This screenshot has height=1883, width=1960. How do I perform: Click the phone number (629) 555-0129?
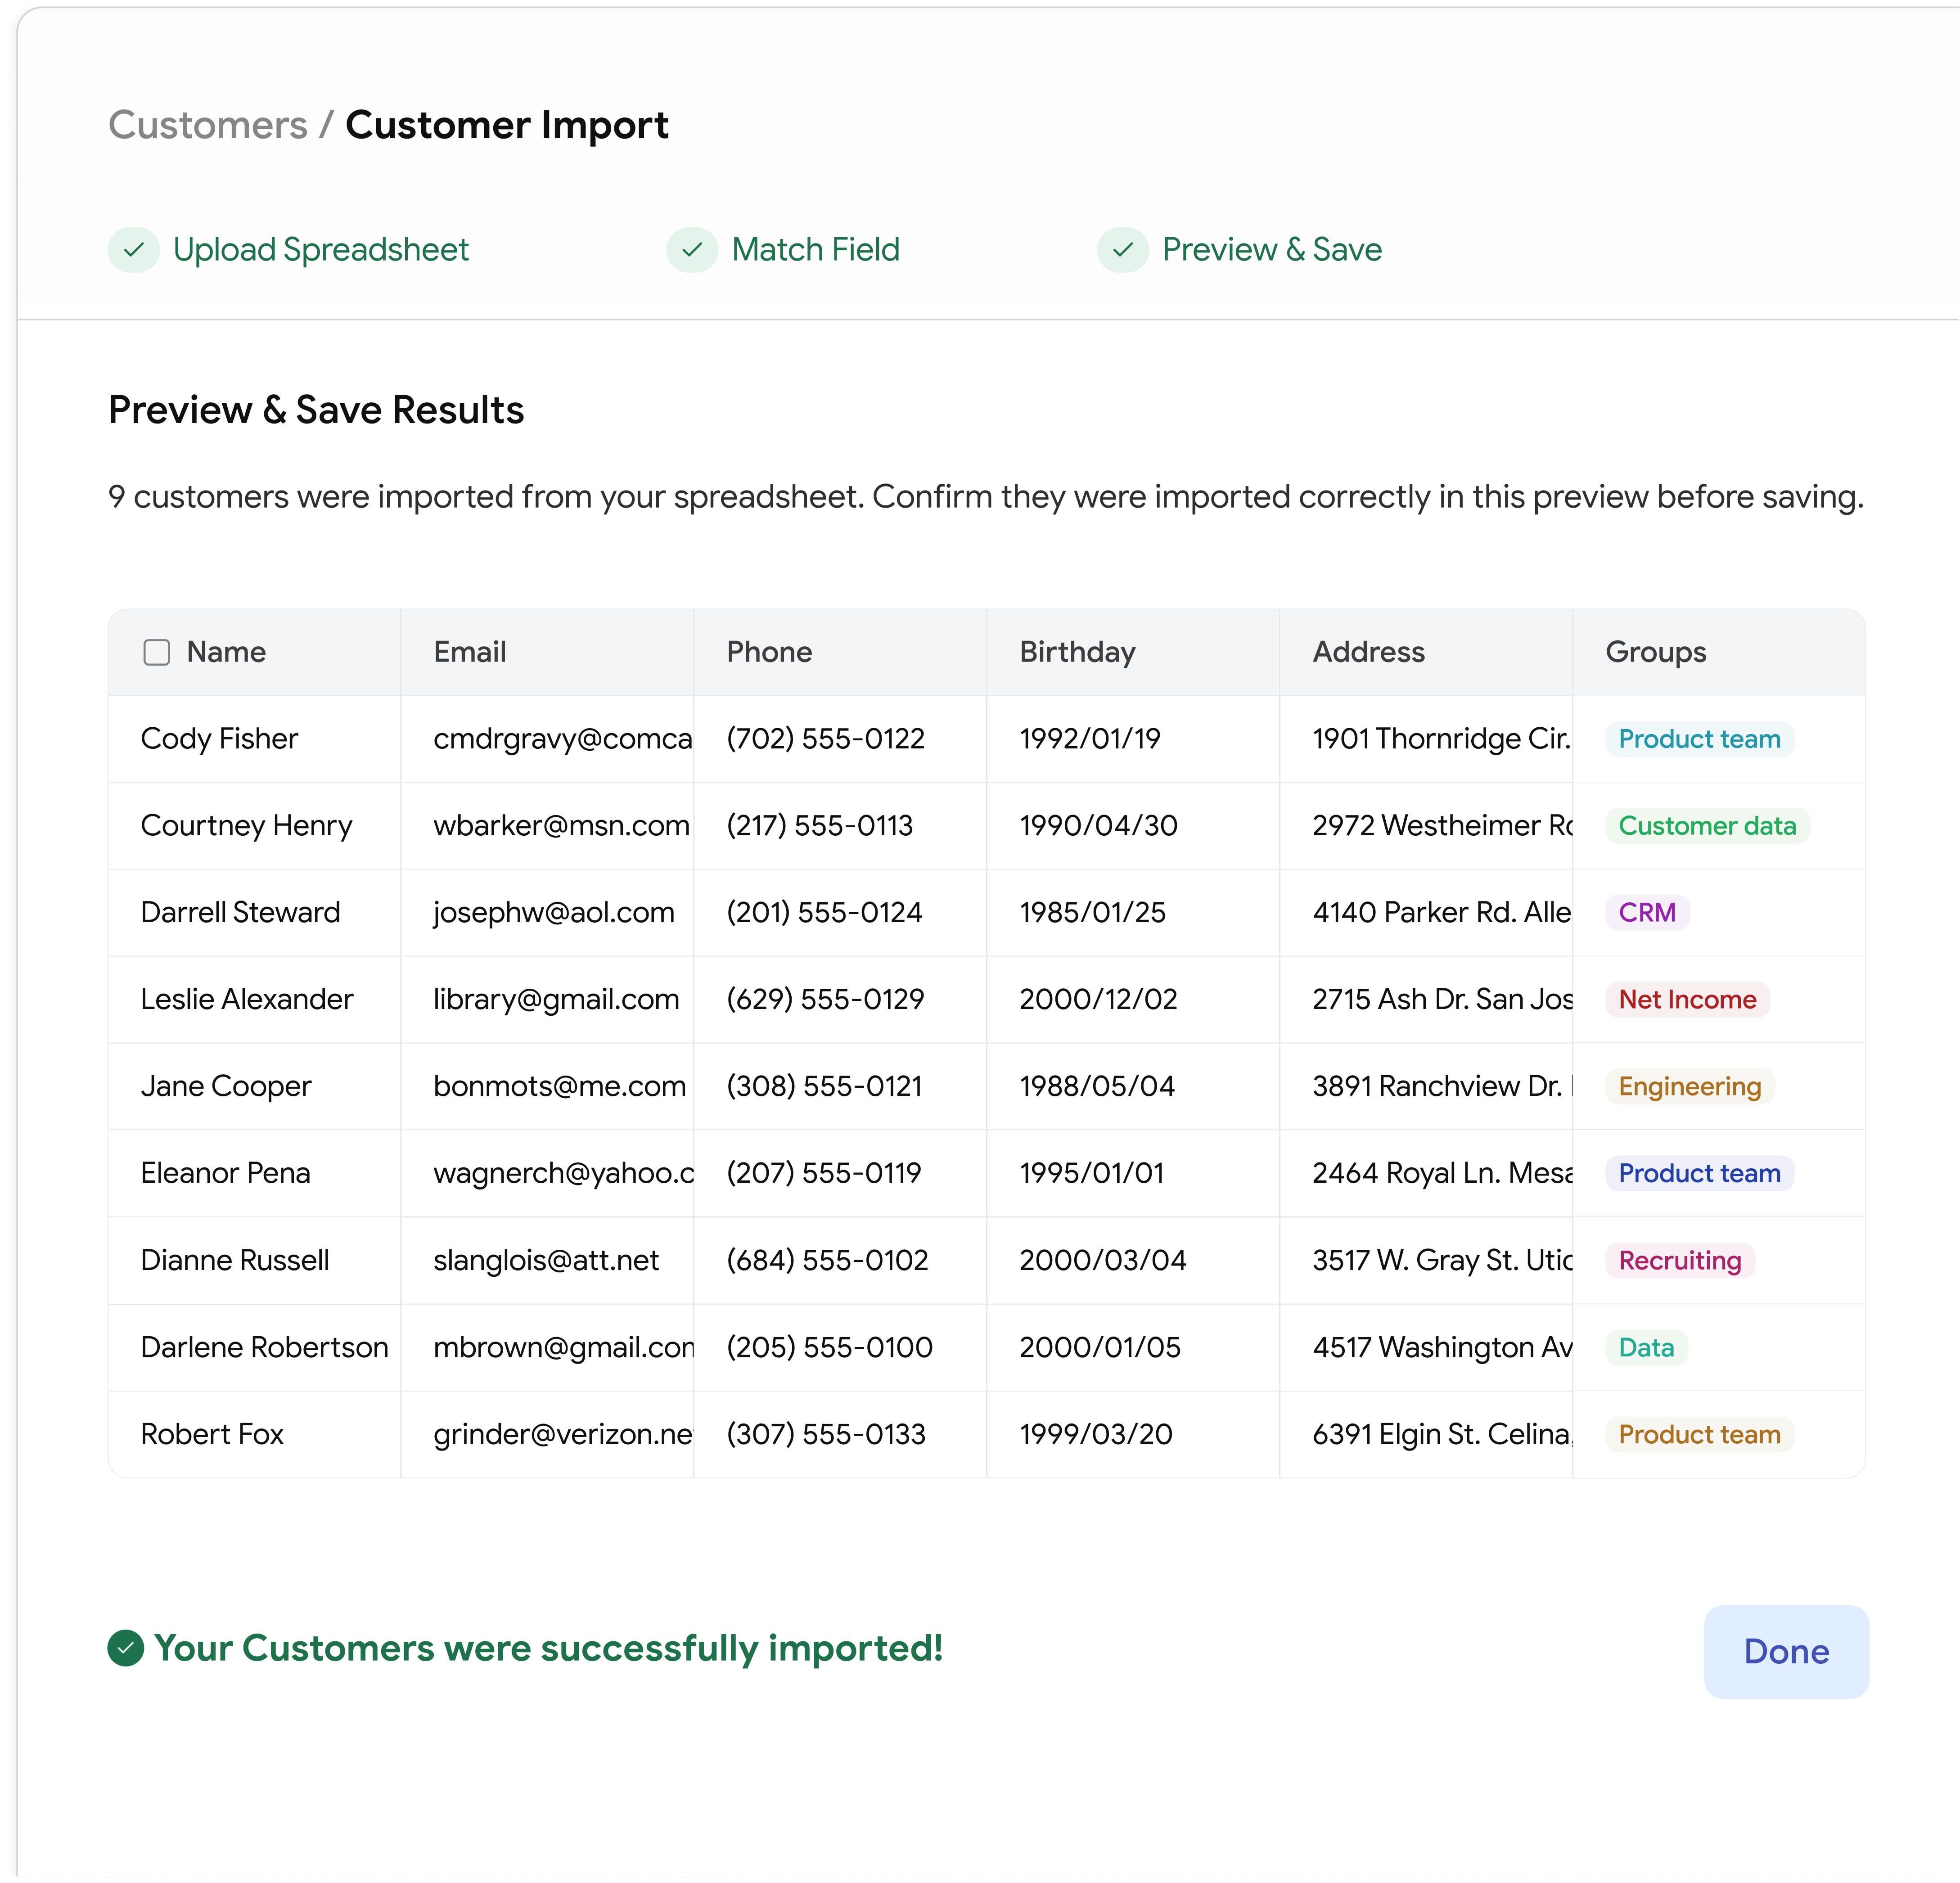[825, 1000]
